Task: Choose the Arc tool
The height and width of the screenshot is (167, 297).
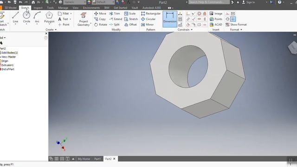Action: click(x=37, y=18)
